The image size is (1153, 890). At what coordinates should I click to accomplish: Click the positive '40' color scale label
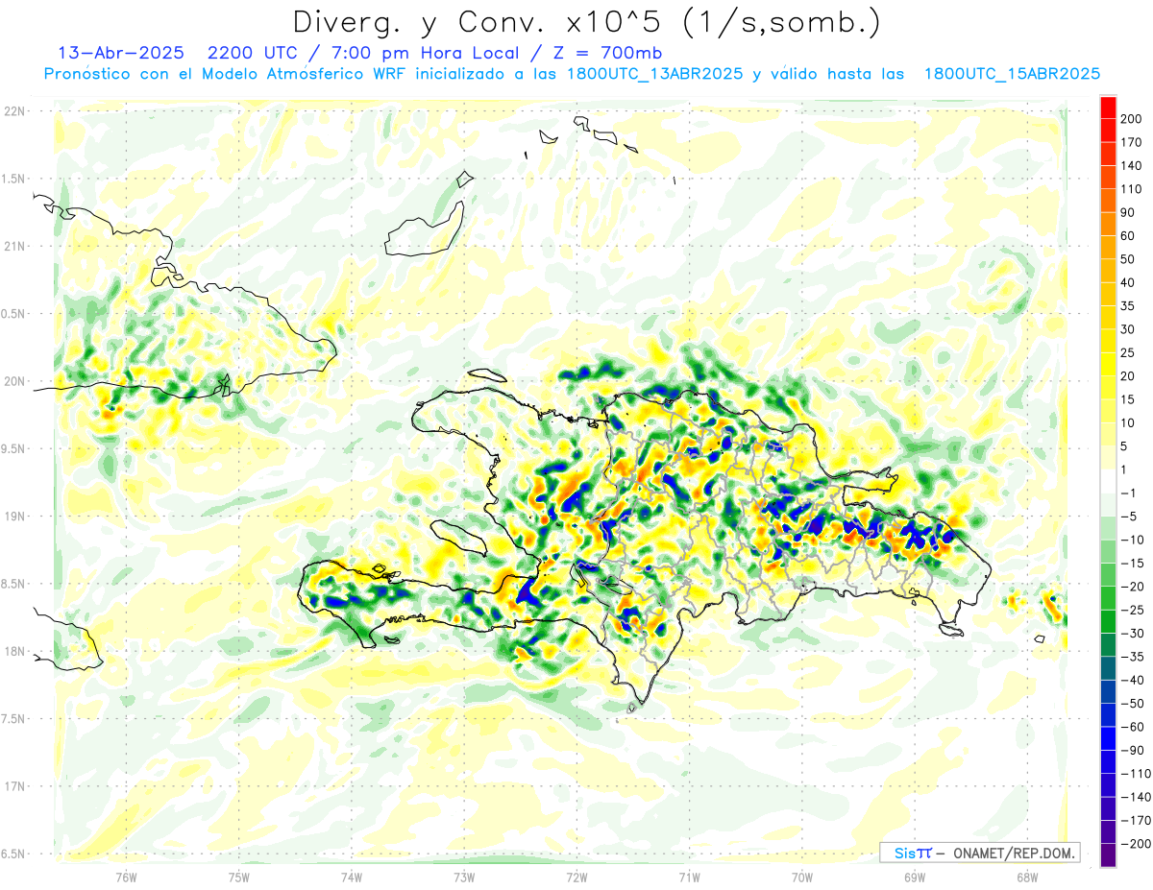tap(1129, 282)
